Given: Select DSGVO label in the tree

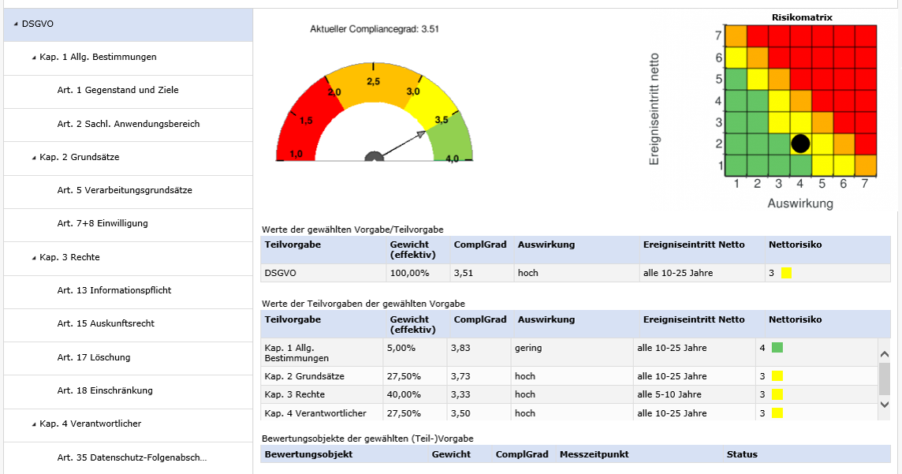Looking at the screenshot, I should pyautogui.click(x=37, y=24).
